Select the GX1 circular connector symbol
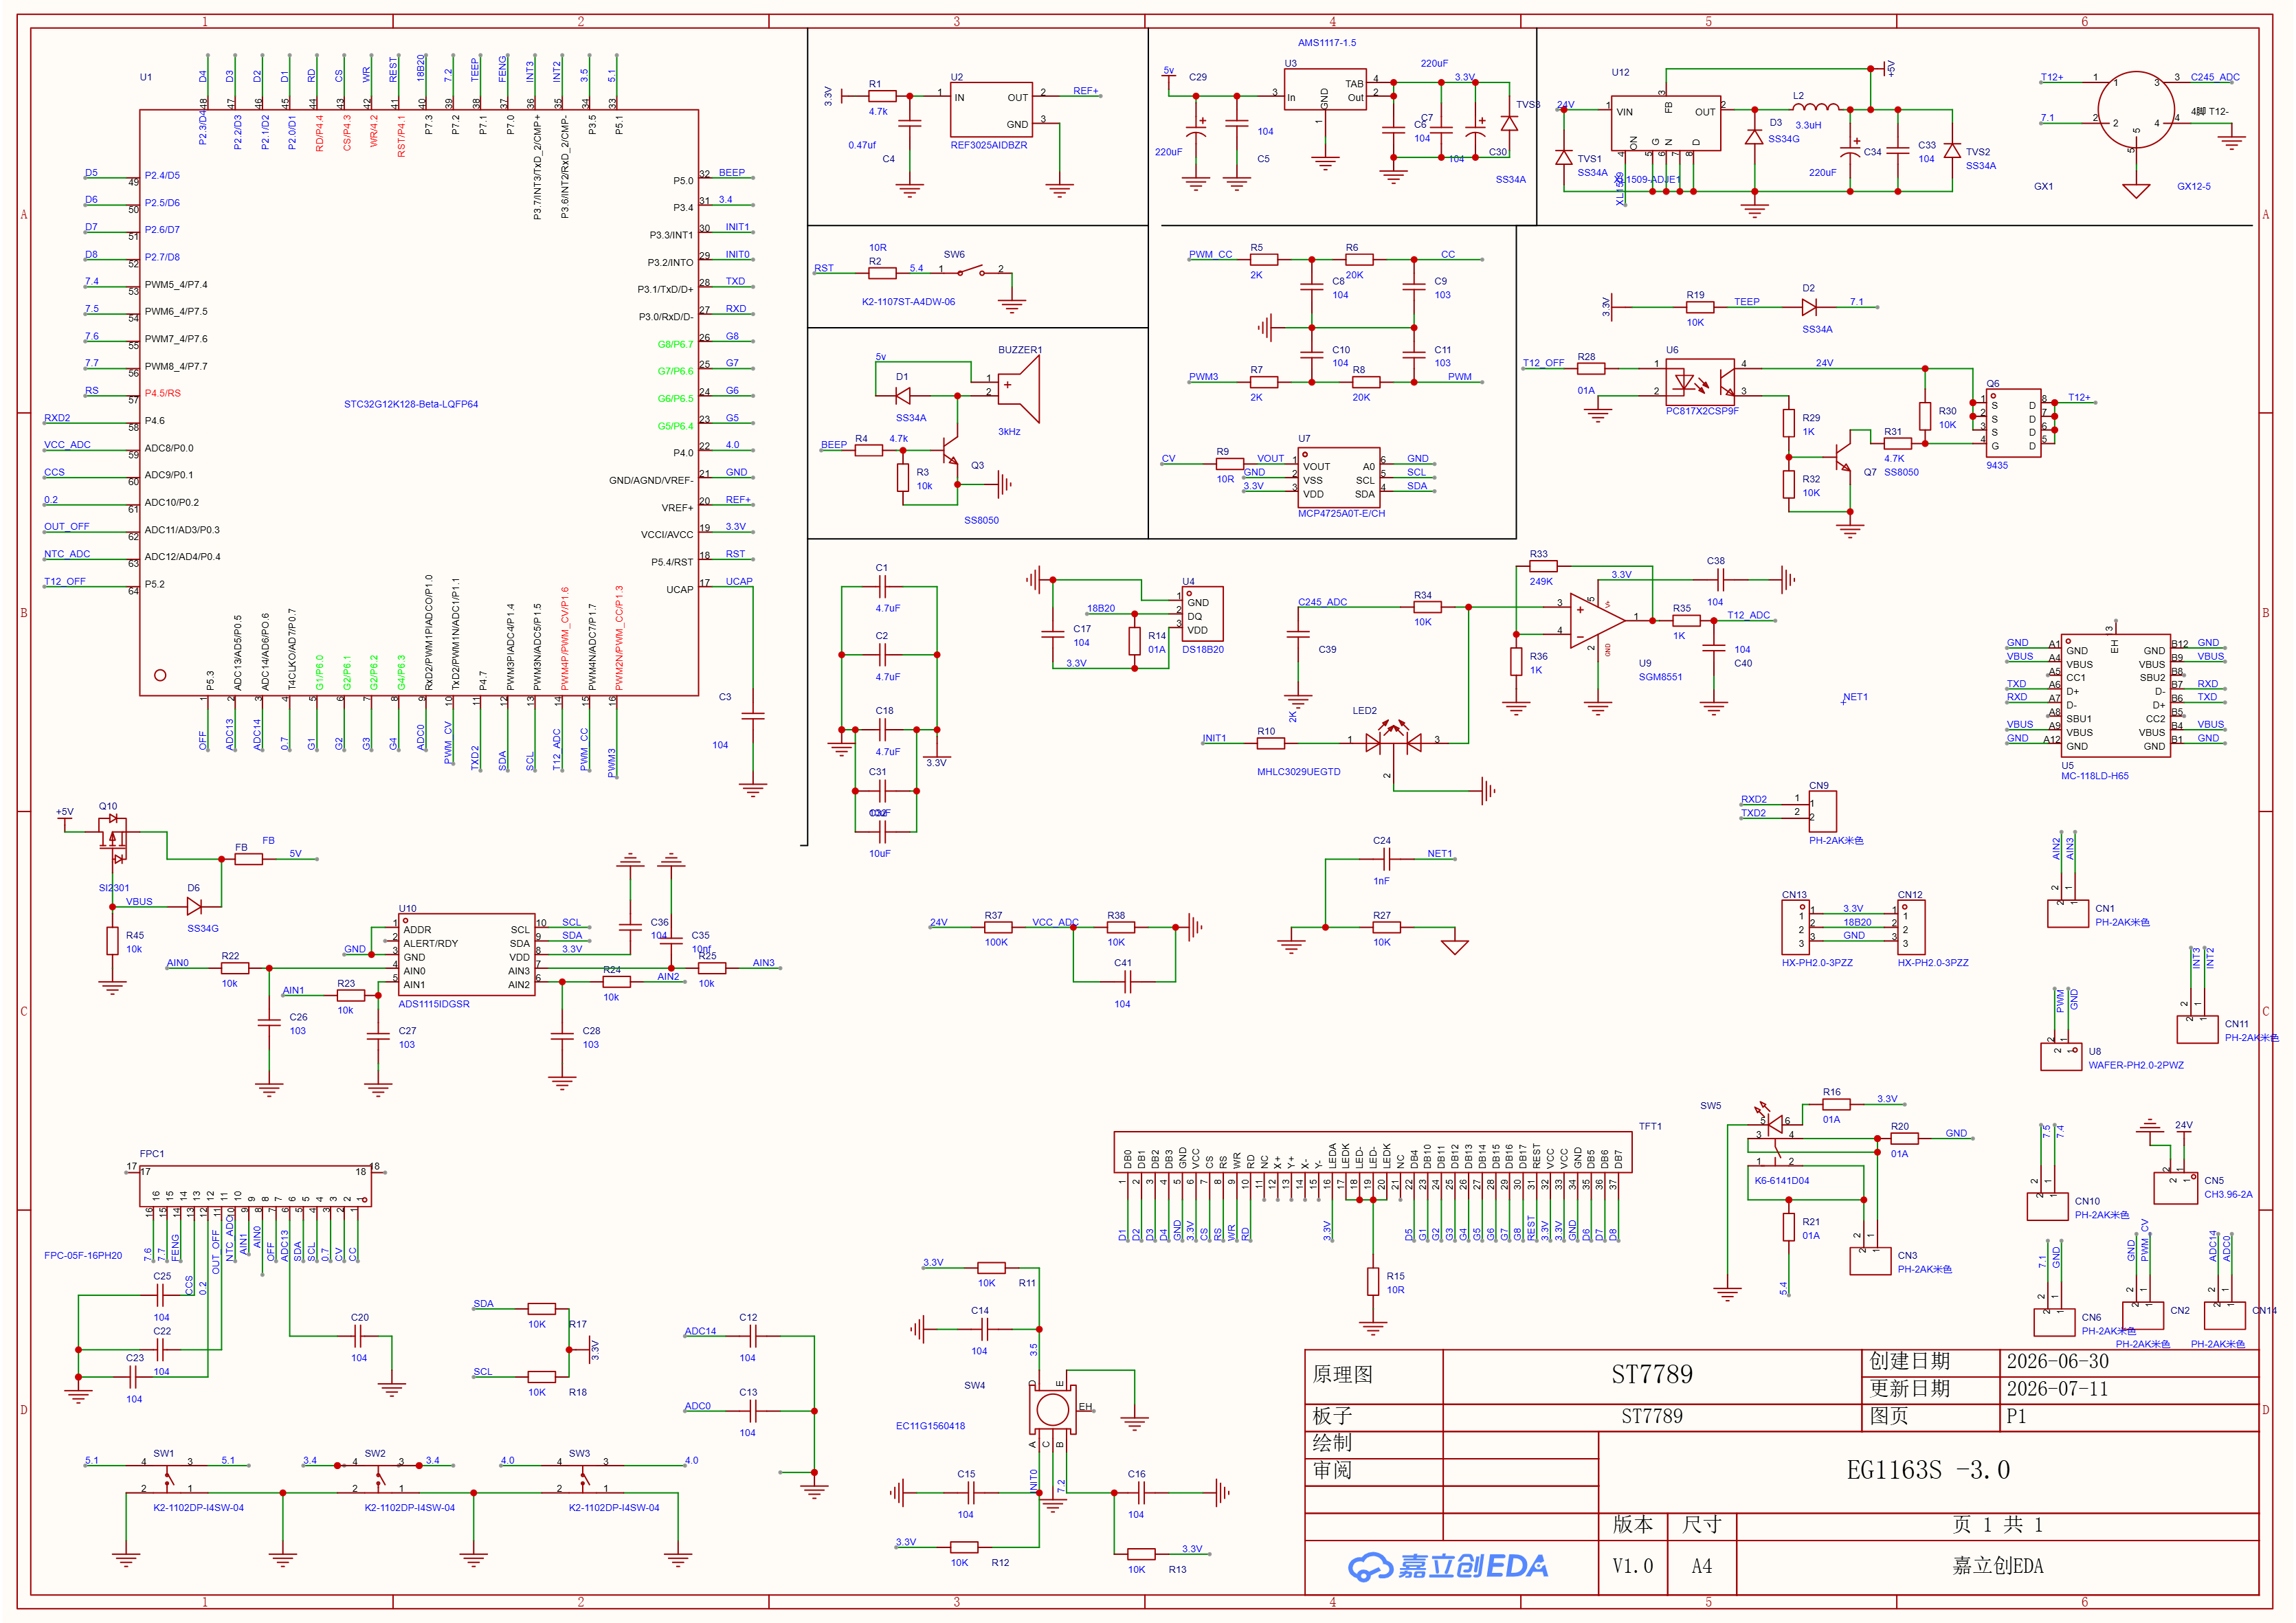The height and width of the screenshot is (1623, 2296). 2135,111
